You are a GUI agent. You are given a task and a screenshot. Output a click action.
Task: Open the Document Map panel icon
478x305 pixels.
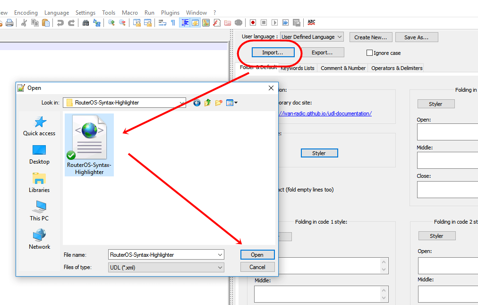(x=206, y=23)
